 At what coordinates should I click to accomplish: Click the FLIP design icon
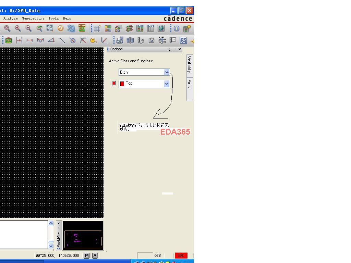pyautogui.click(x=82, y=28)
